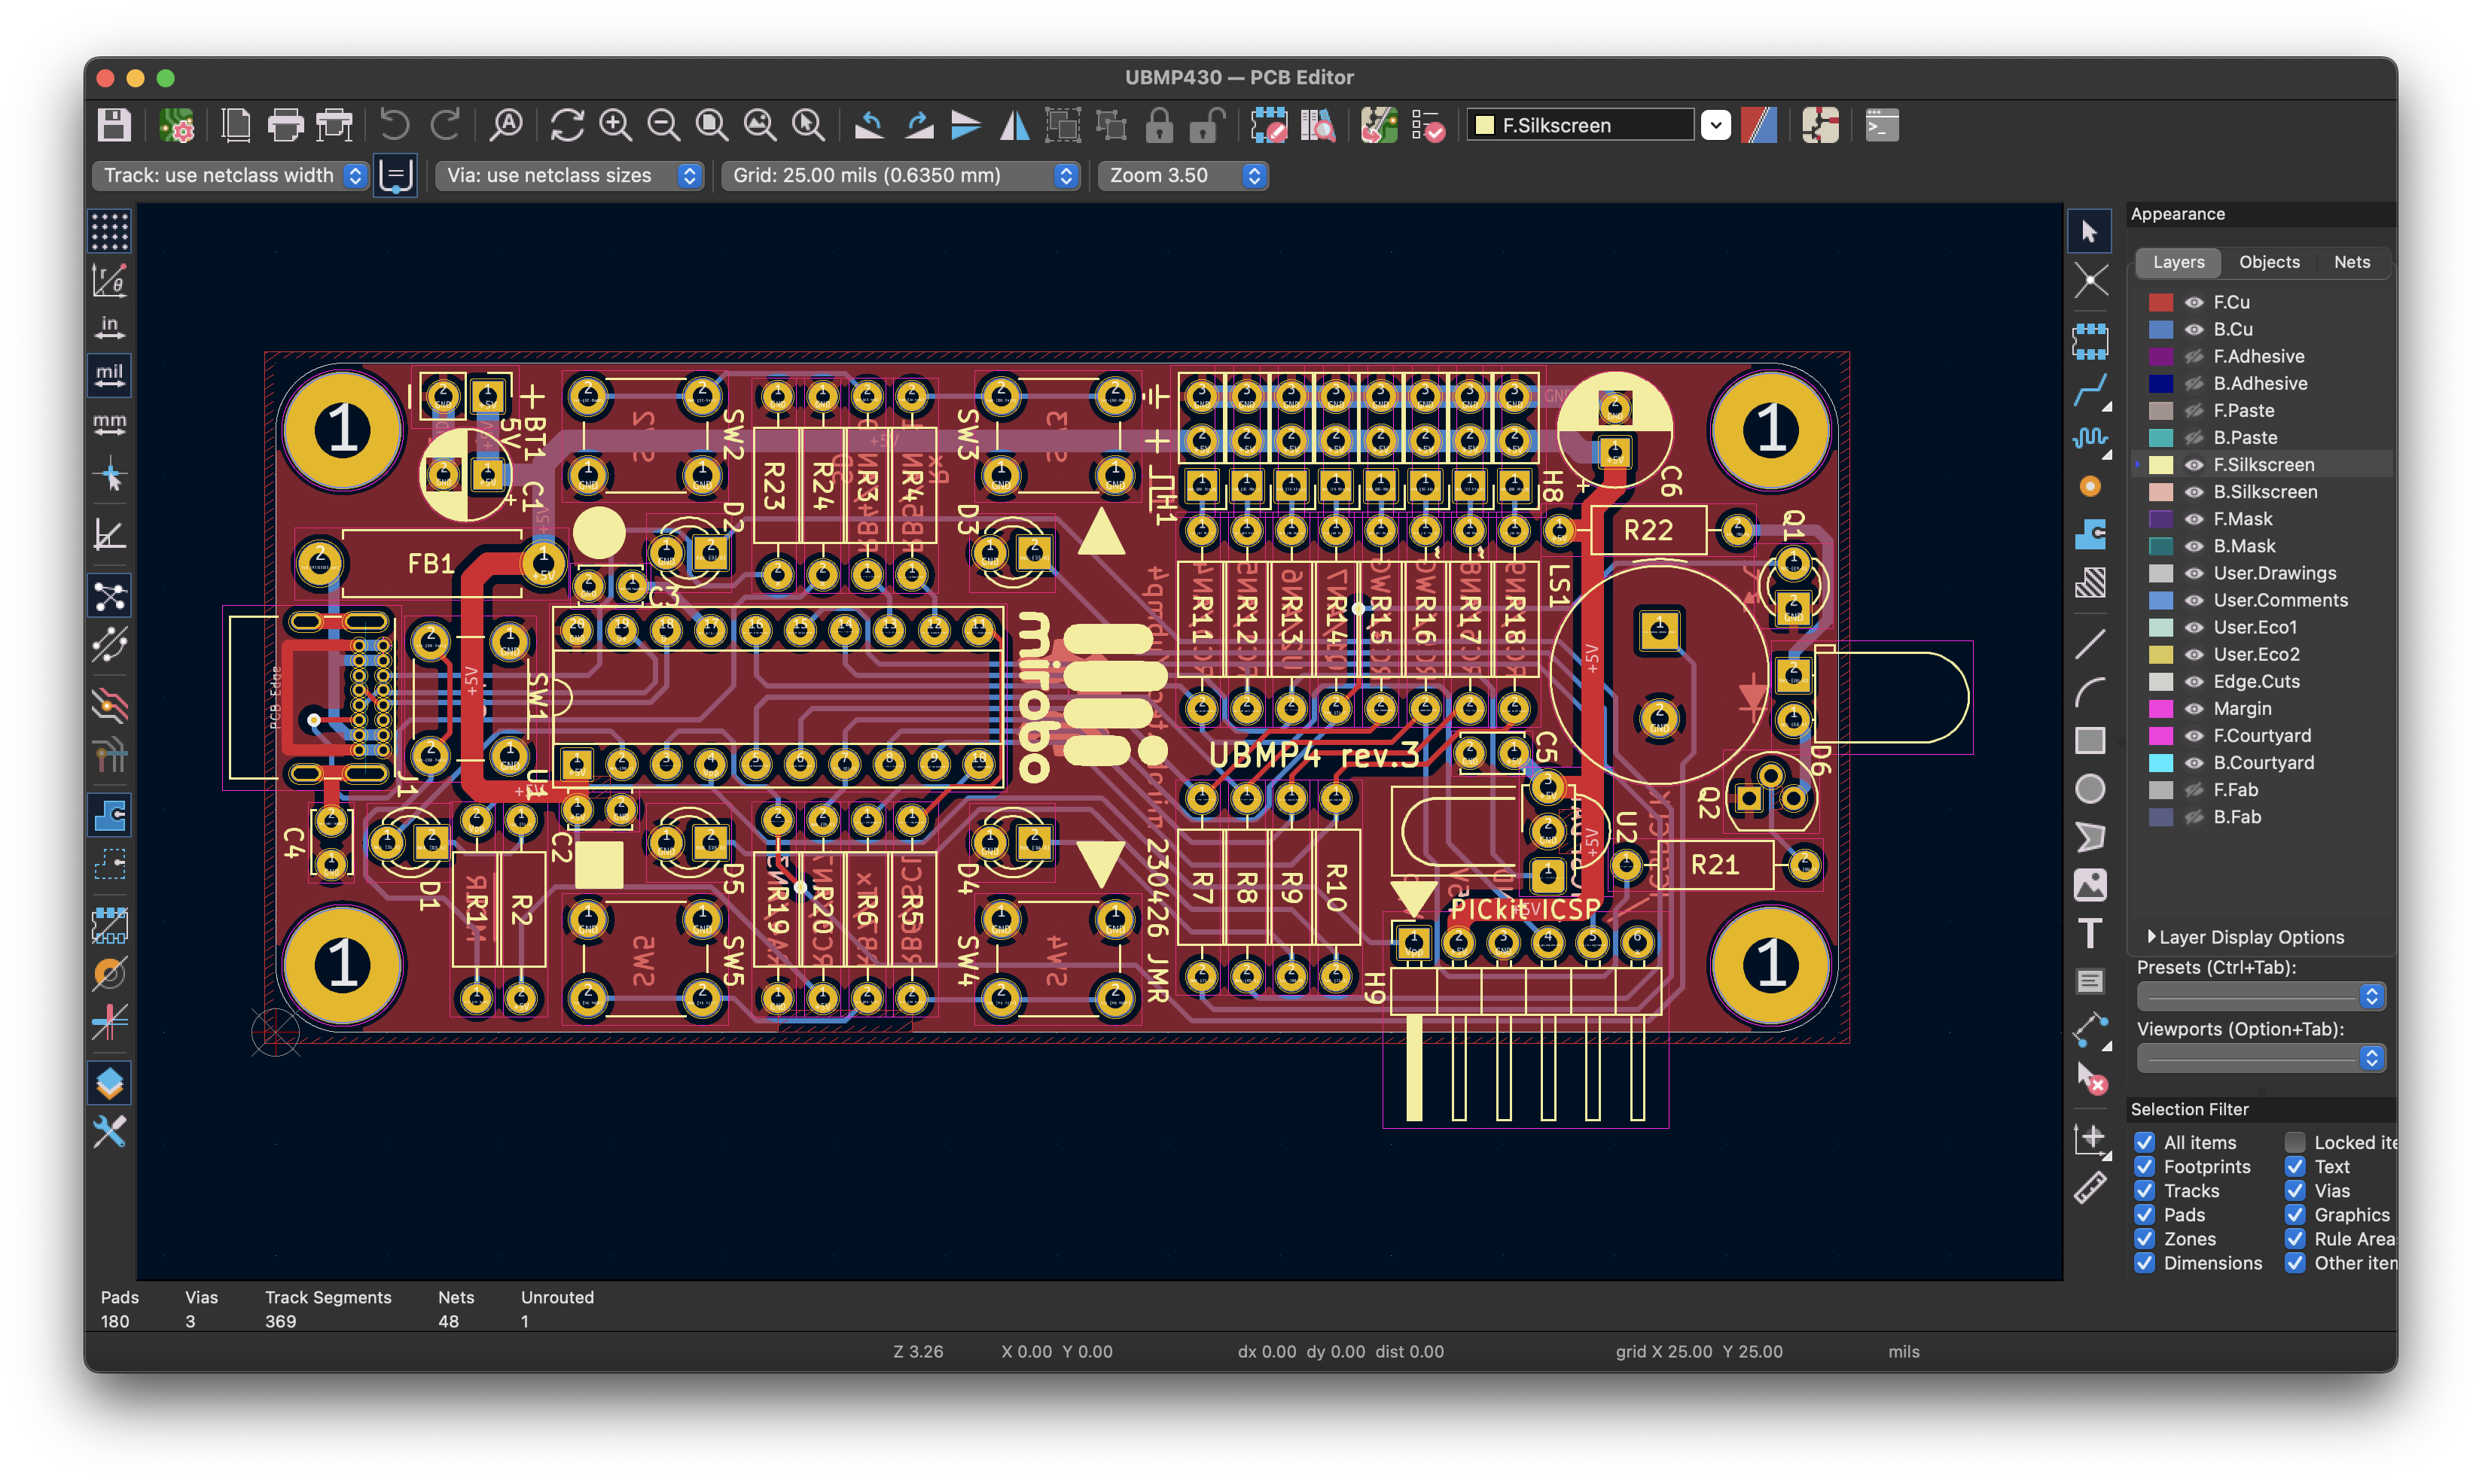
Task: Select the Route Tracks tool
Action: coord(2091,390)
